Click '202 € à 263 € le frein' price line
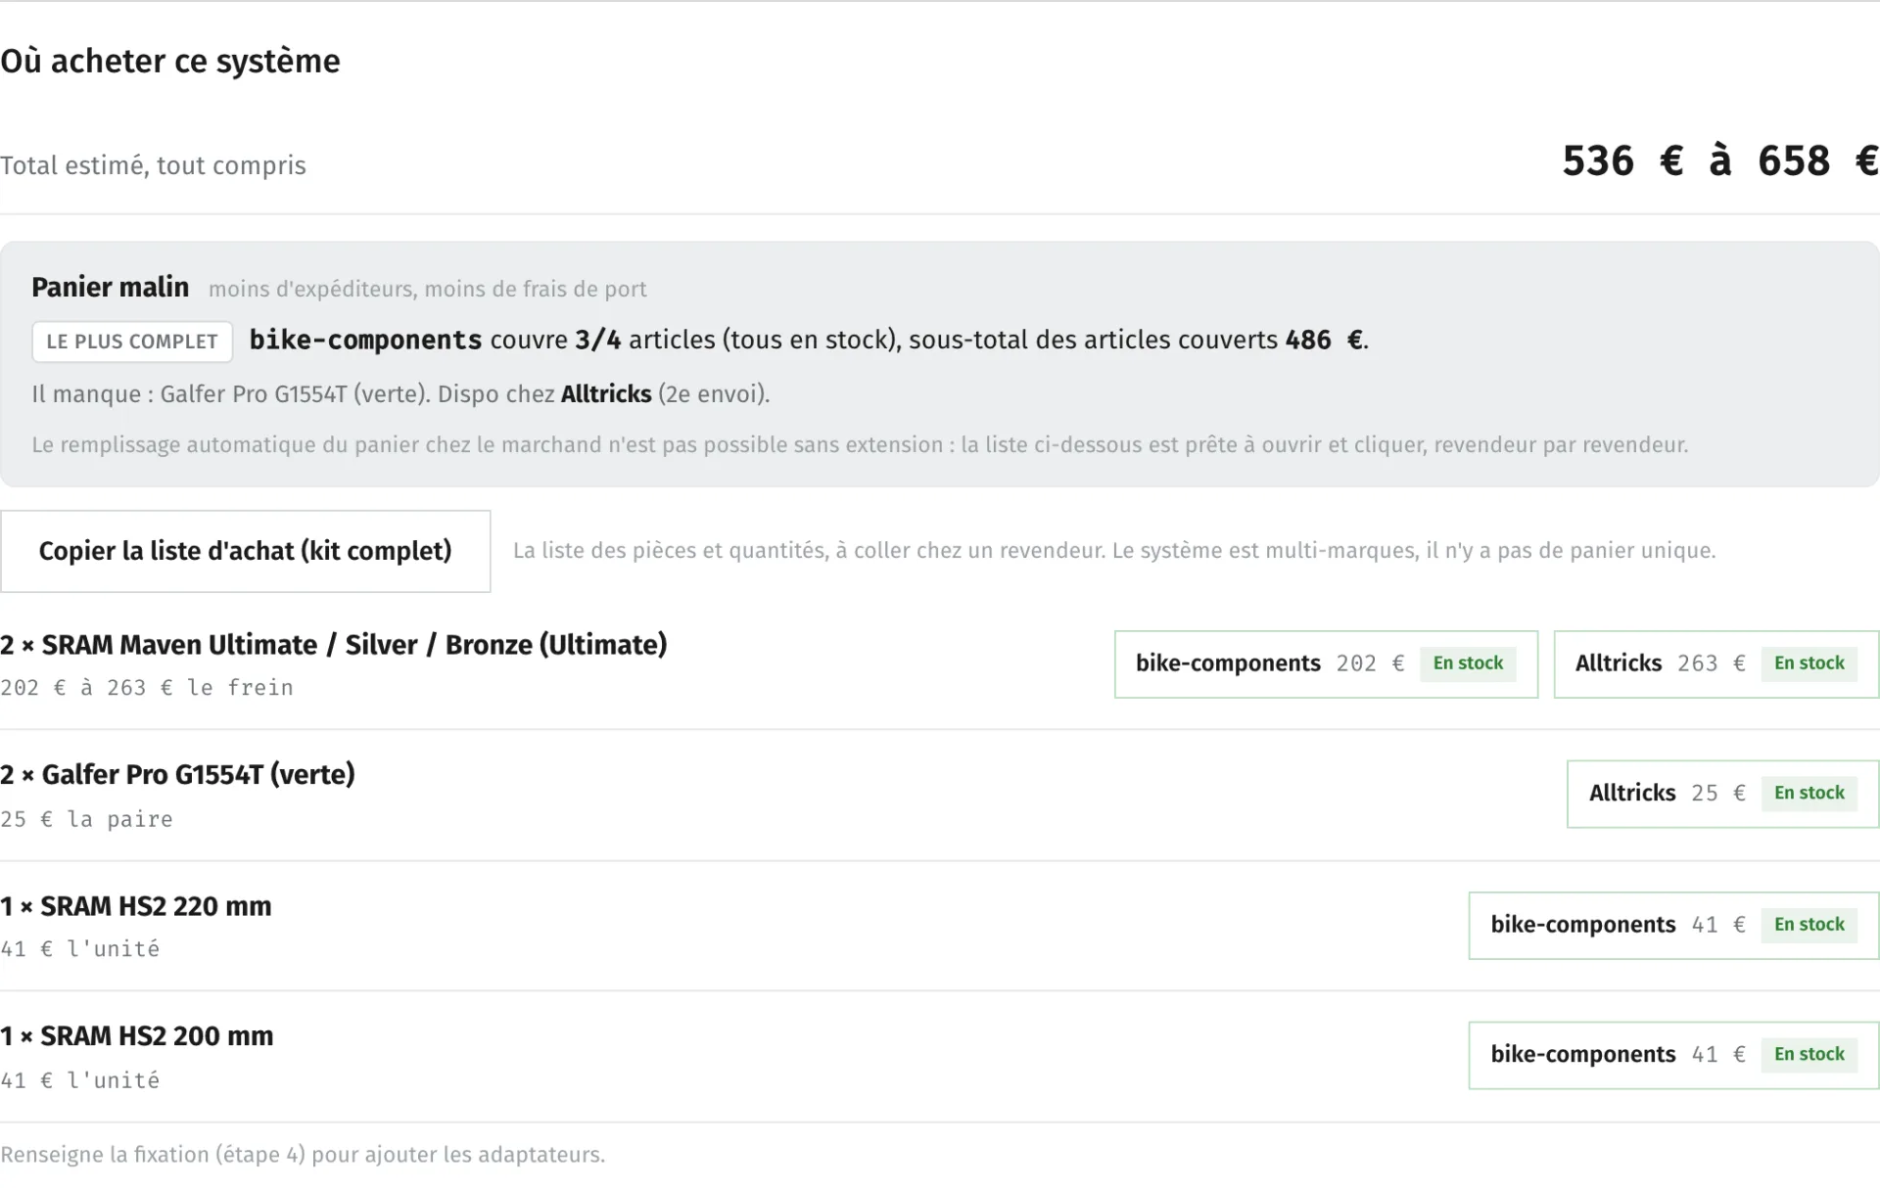Viewport: 1880px width, 1188px height. [x=147, y=688]
